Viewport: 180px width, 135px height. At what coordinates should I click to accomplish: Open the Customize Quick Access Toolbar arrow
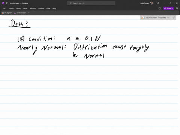(x=29, y=13)
